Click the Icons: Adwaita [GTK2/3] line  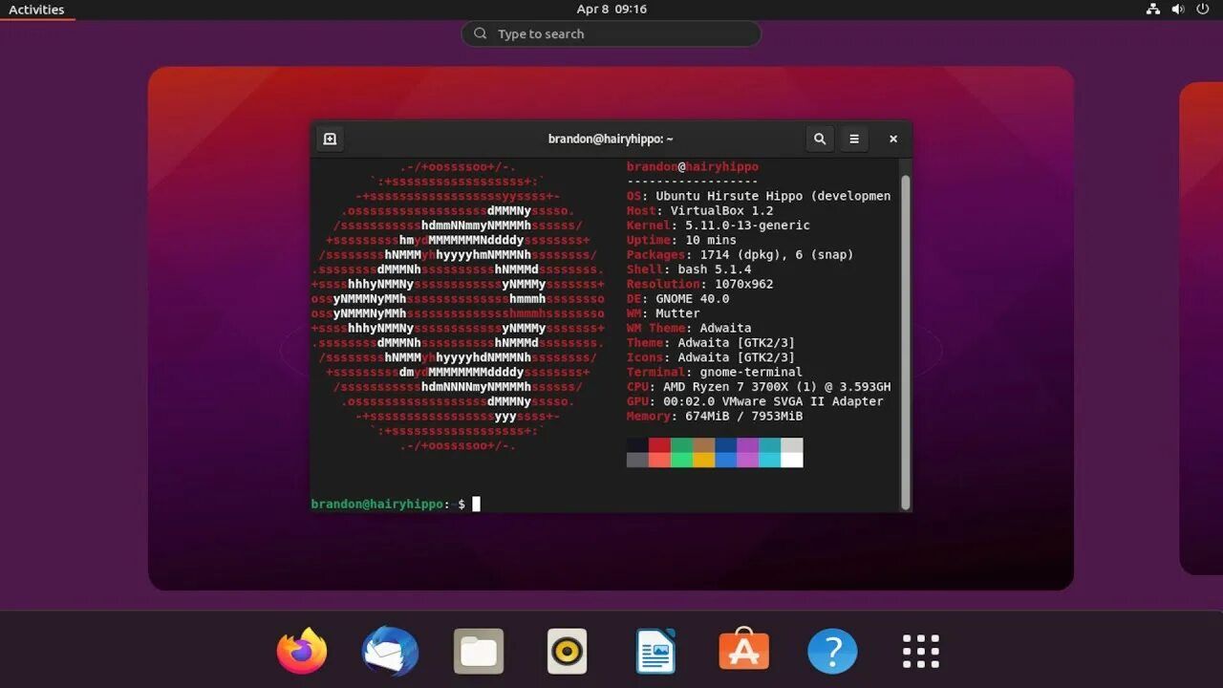tap(711, 357)
